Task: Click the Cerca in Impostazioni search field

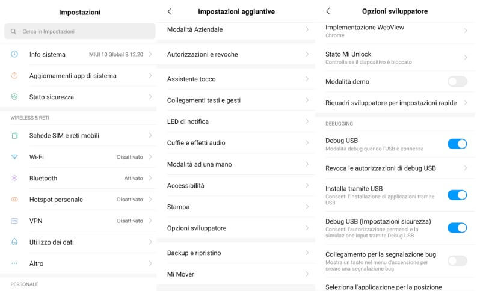Action: coord(80,31)
